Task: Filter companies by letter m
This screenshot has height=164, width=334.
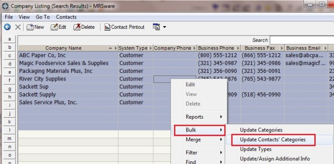Action: 10,139
